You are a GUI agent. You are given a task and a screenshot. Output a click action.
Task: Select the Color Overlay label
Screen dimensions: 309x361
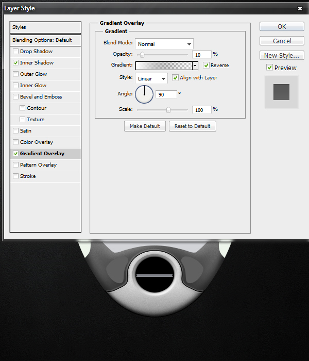click(x=37, y=142)
